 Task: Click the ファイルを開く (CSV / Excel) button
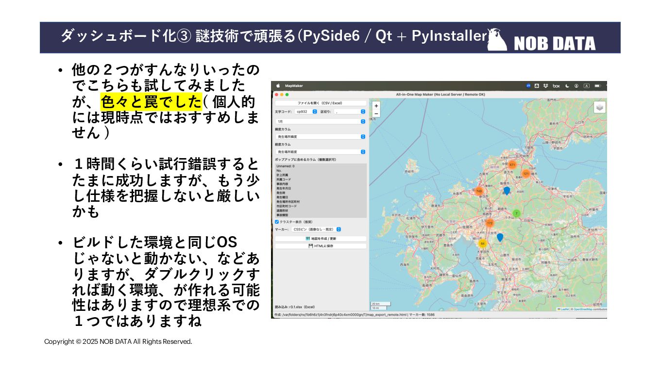click(x=321, y=103)
